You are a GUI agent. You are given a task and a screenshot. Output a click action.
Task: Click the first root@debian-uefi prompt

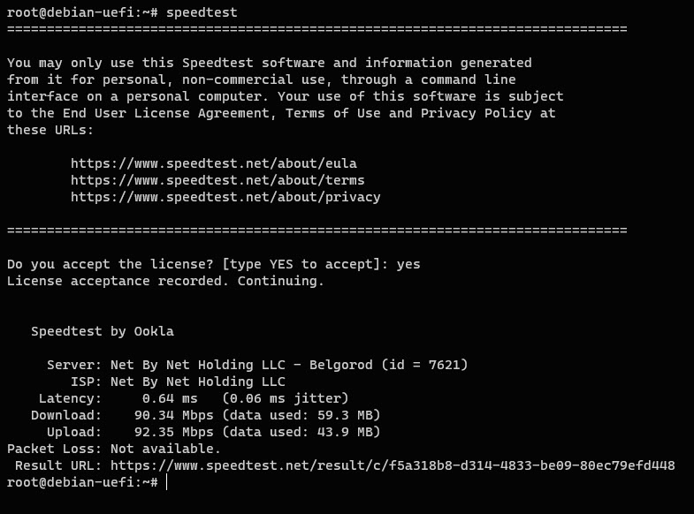tap(71, 12)
